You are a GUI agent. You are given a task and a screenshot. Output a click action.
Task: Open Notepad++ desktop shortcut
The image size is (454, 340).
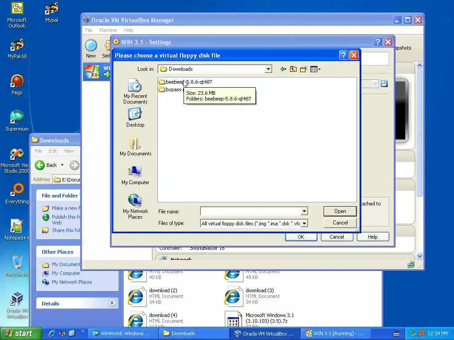17,230
